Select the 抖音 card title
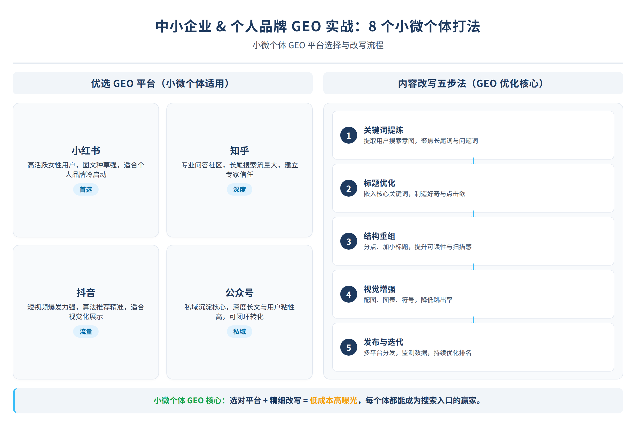The width and height of the screenshot is (636, 424). [86, 293]
